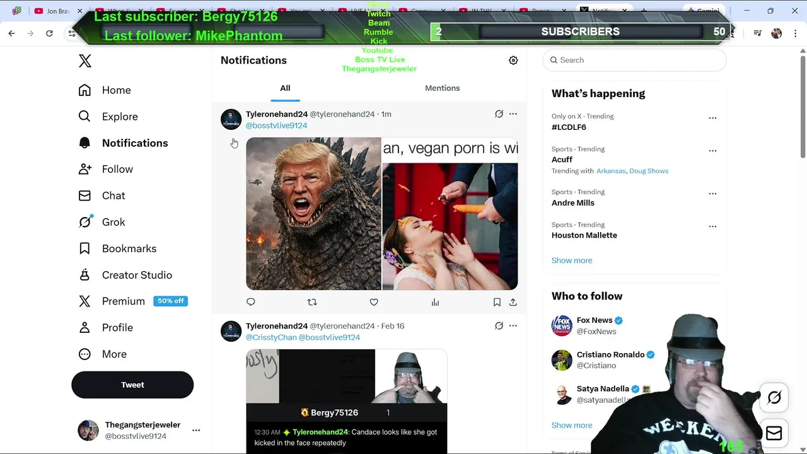The width and height of the screenshot is (807, 454).
Task: View analytics of the 1m post
Action: point(435,302)
